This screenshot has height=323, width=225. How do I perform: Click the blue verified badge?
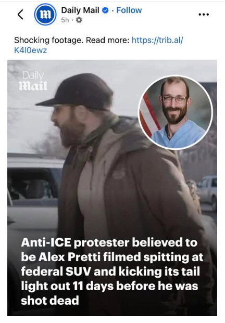[105, 10]
